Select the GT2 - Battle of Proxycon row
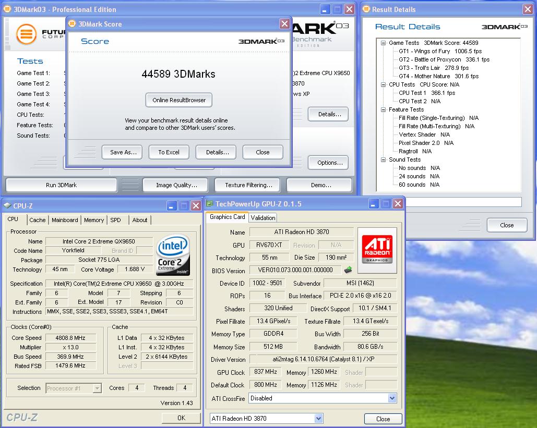The image size is (537, 428). click(444, 59)
